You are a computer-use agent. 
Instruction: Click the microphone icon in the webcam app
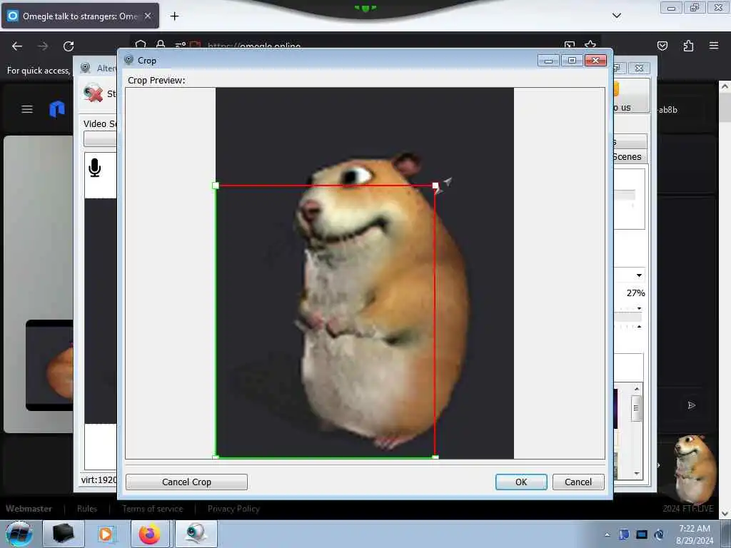pyautogui.click(x=95, y=168)
